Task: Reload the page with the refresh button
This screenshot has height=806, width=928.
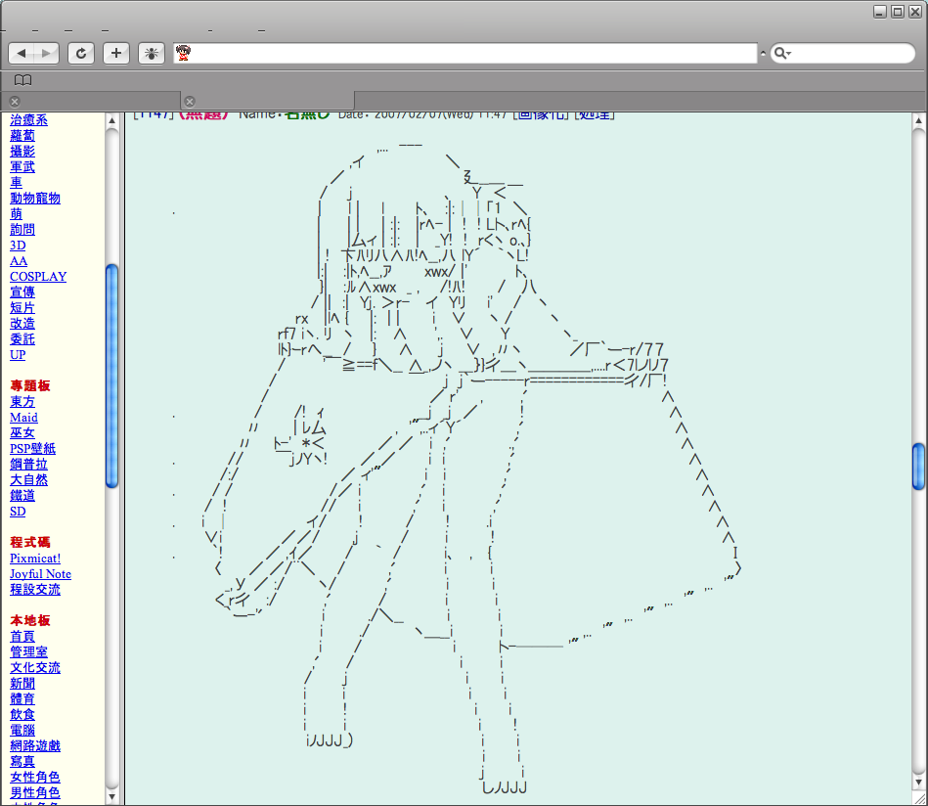Action: (x=81, y=53)
